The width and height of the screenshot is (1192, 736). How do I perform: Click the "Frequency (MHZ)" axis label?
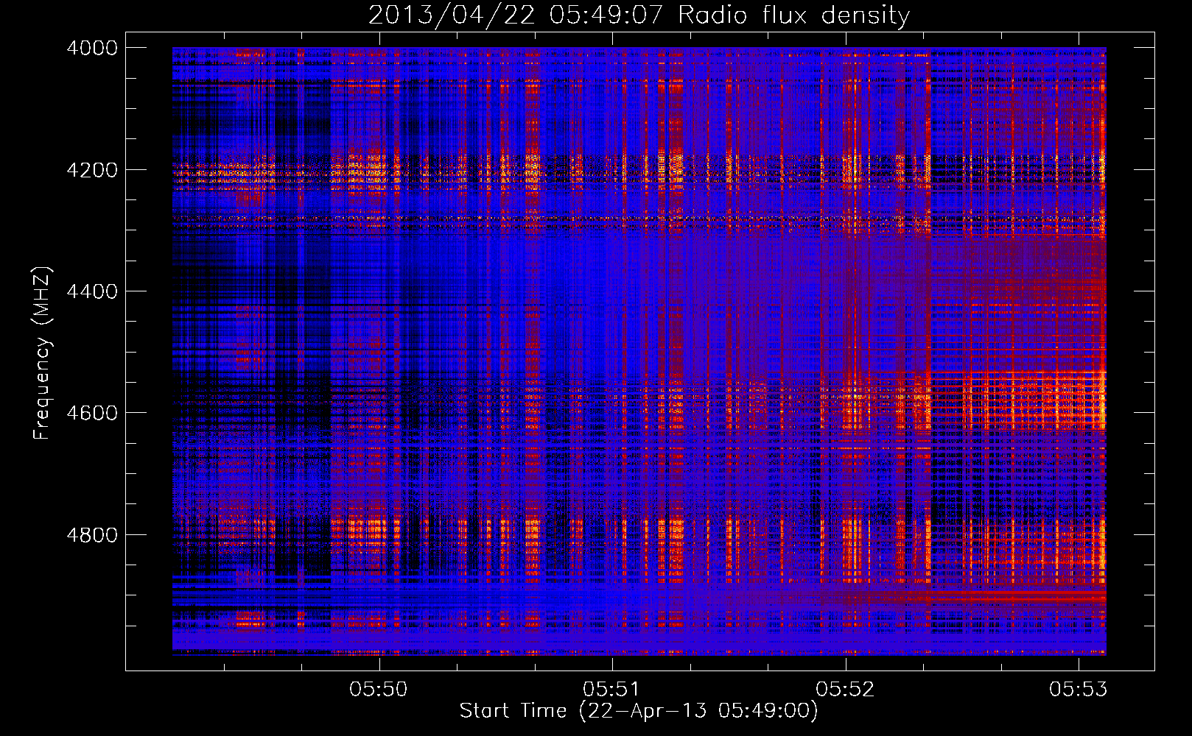tap(43, 353)
